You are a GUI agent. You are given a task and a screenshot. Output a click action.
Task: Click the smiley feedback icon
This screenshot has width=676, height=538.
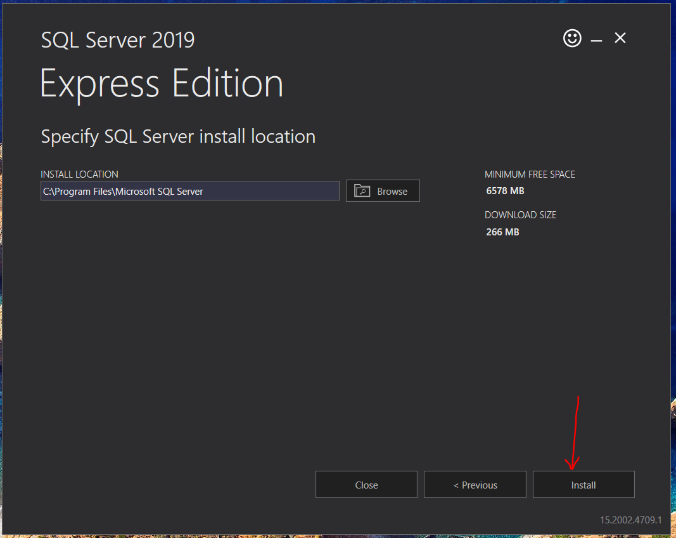pos(572,39)
